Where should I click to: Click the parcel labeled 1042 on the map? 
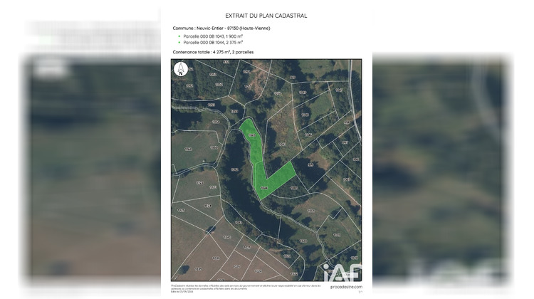tap(234, 169)
